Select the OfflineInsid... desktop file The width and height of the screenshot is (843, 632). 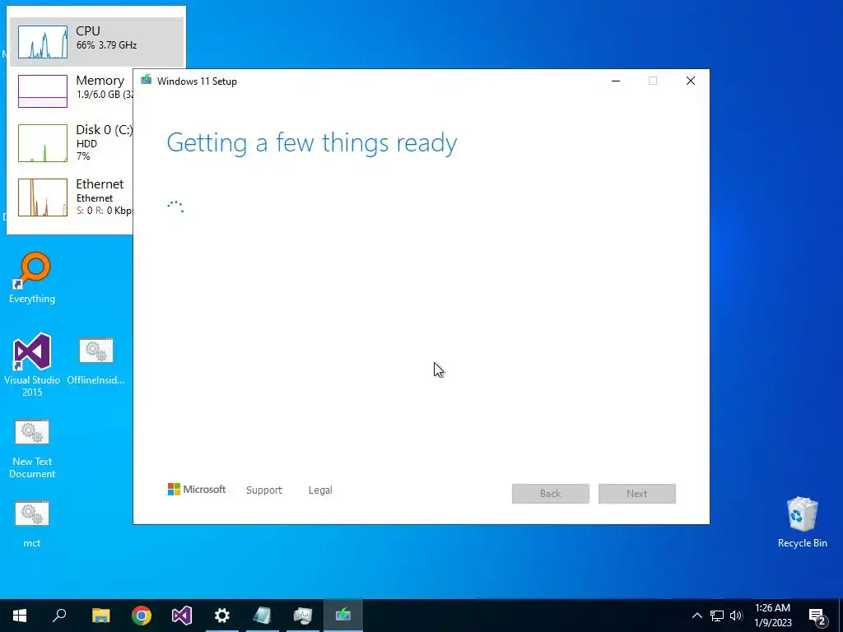click(95, 362)
